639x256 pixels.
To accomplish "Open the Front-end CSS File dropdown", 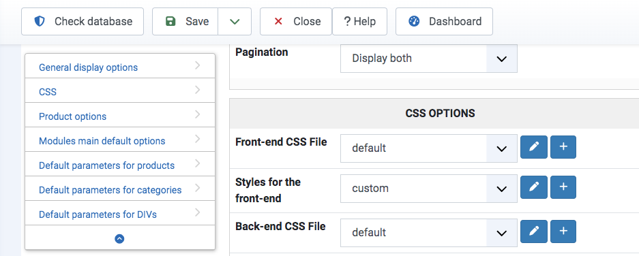I will [429, 148].
